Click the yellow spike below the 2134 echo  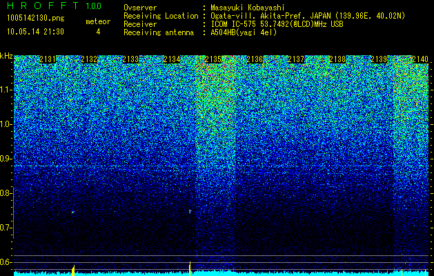pos(190,268)
